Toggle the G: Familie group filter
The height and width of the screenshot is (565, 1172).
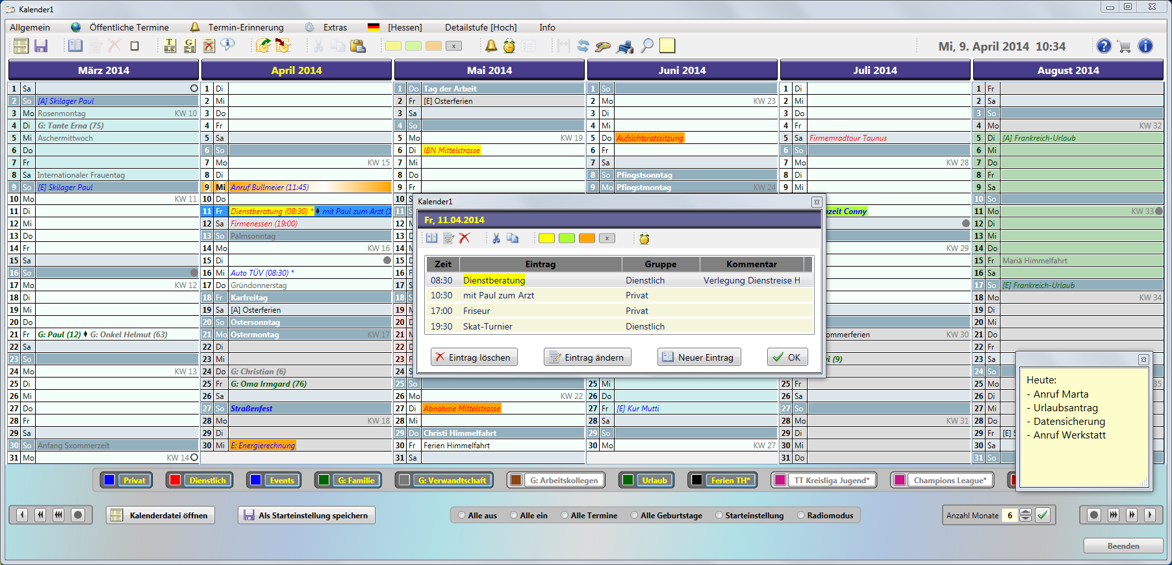coord(348,480)
